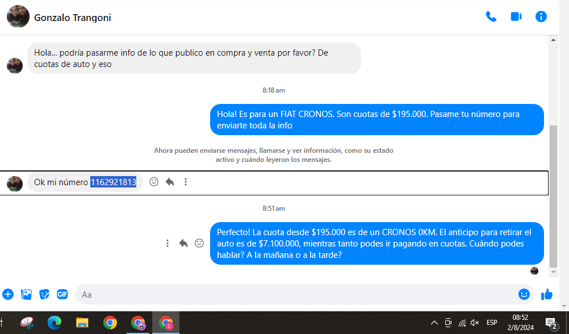Open more options for number message

pos(186,182)
